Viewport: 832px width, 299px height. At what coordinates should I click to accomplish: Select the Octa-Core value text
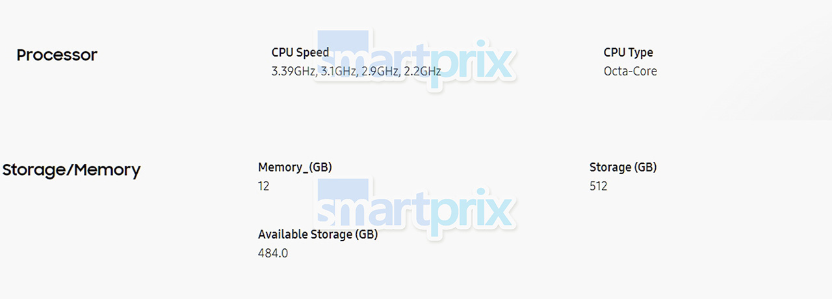630,71
